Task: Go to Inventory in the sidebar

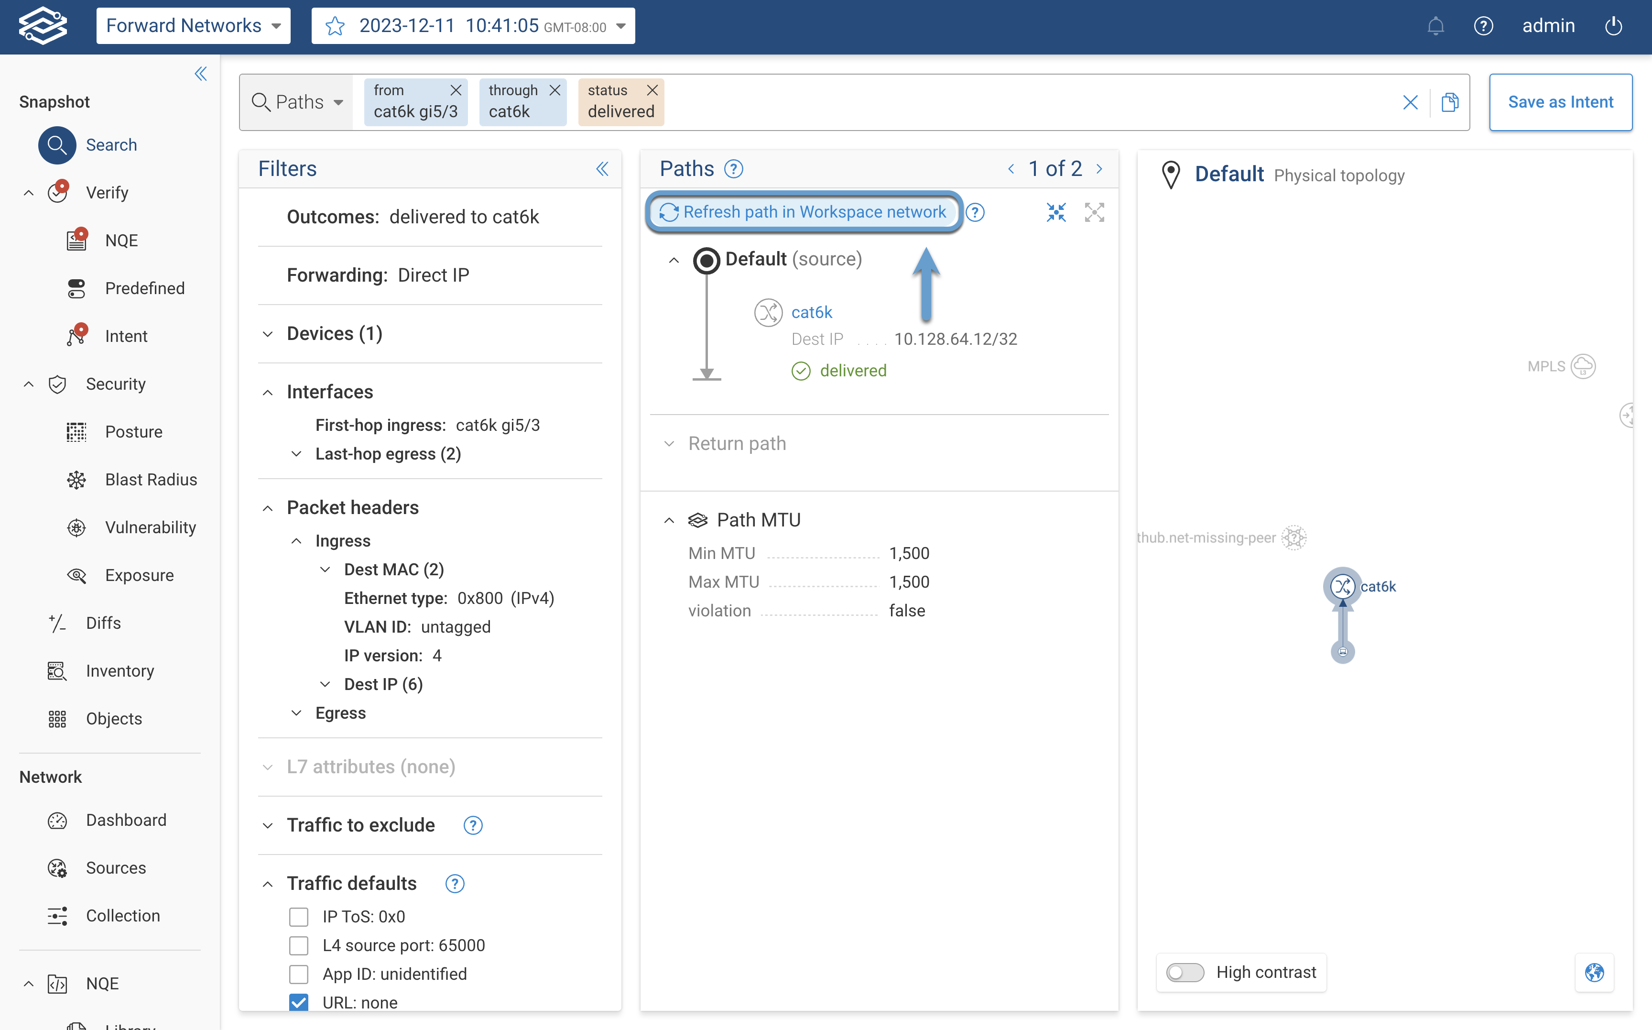Action: click(120, 671)
